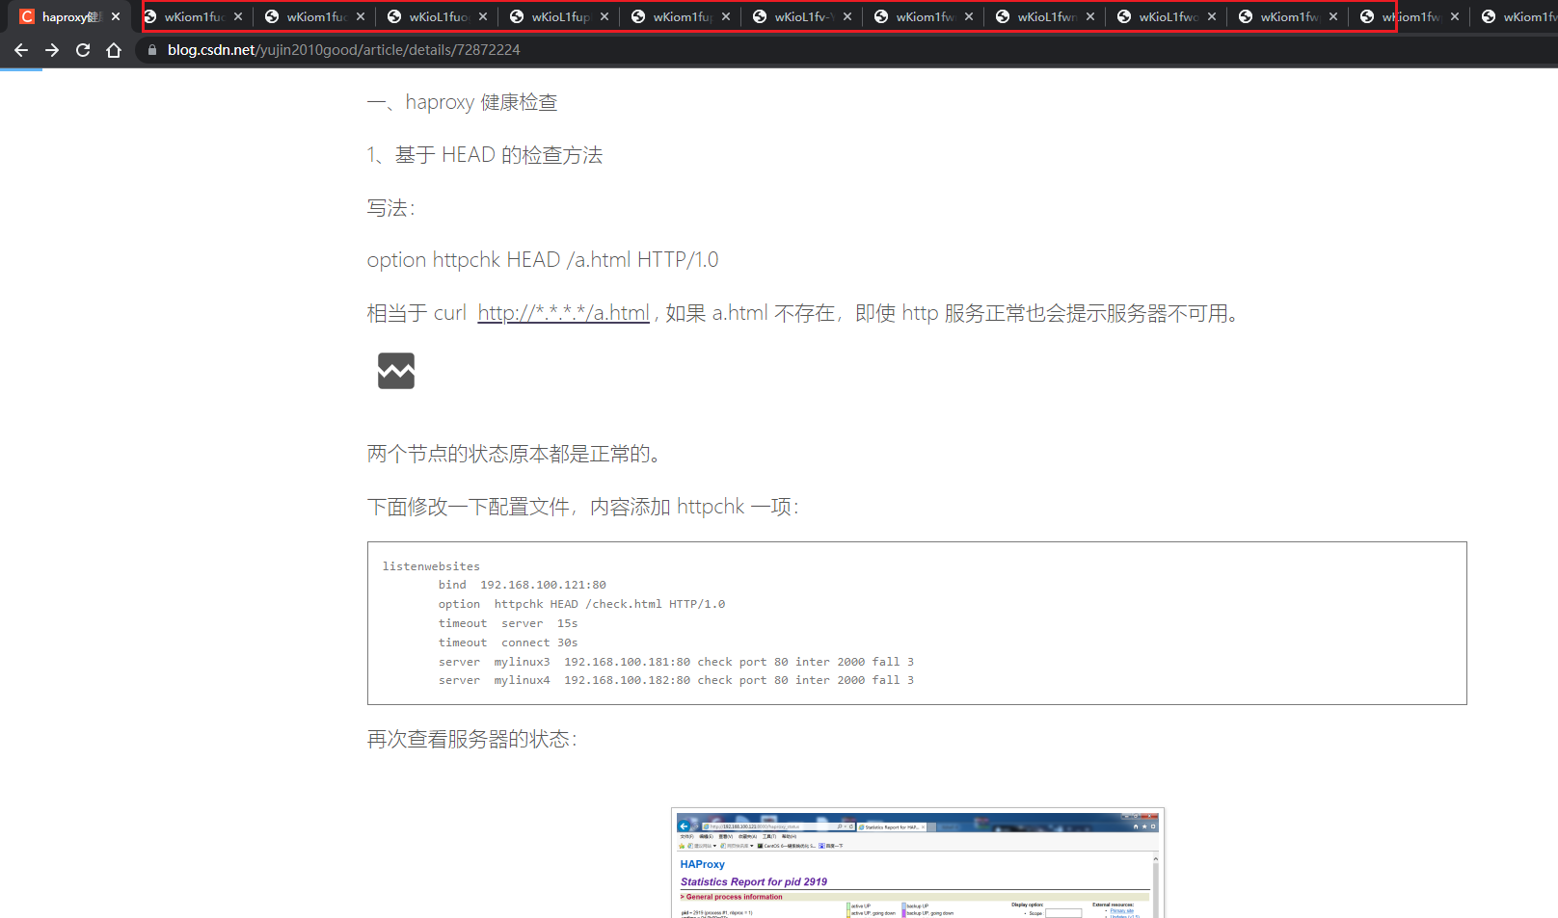1558x918 pixels.
Task: Close the wKioL1fuo tab
Action: click(483, 16)
